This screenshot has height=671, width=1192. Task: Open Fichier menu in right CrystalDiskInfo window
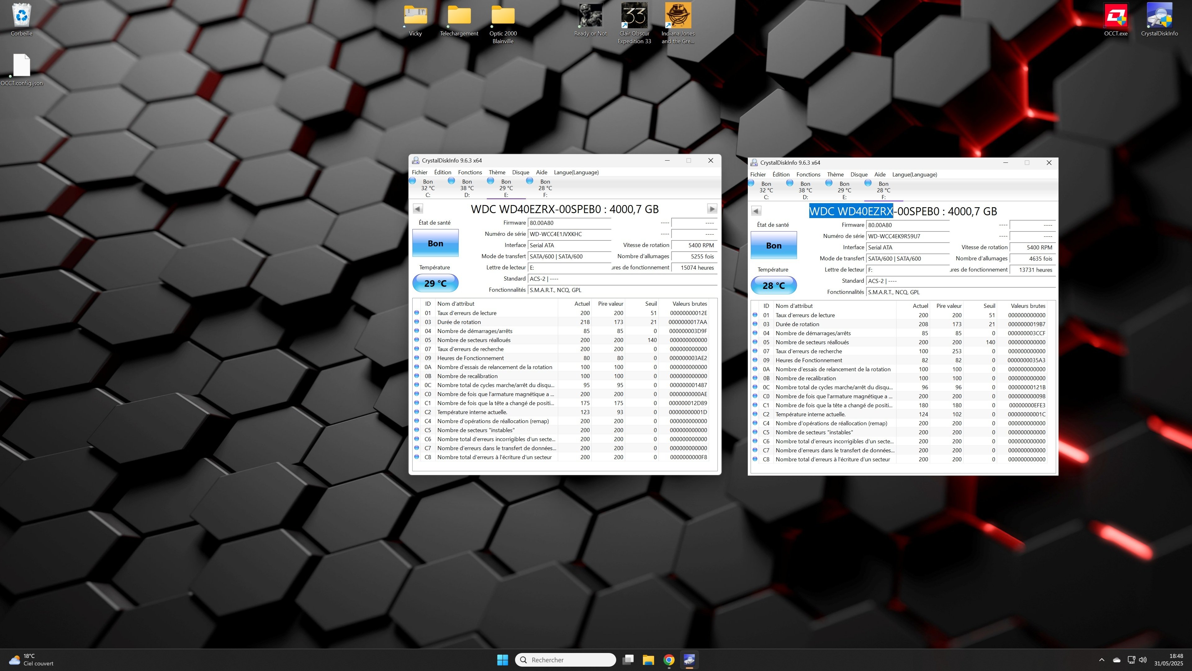(x=758, y=175)
